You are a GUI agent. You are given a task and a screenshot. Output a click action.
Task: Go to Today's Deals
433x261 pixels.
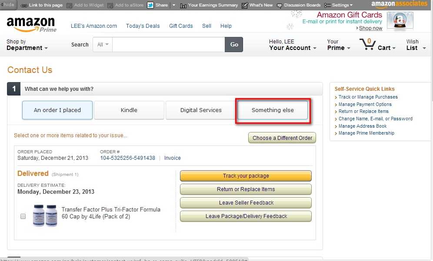[143, 26]
